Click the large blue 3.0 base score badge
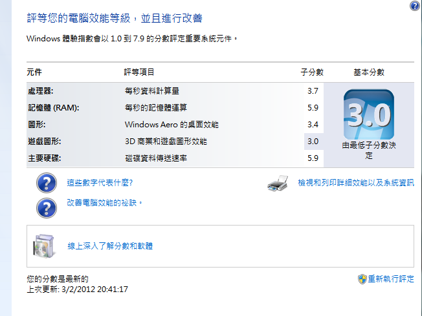This screenshot has width=422, height=316. click(x=368, y=114)
